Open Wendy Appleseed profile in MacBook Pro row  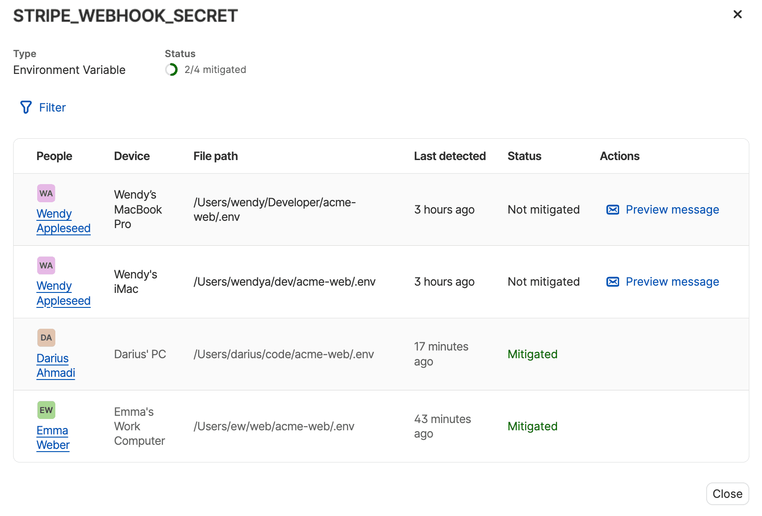63,221
